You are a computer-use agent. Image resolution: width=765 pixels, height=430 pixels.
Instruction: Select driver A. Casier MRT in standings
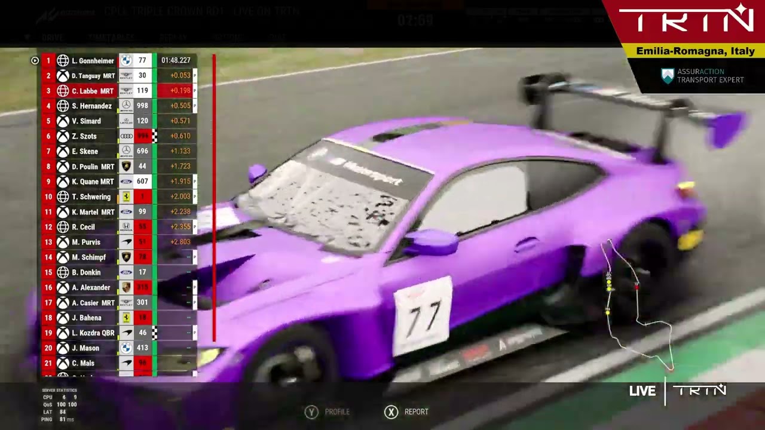click(x=93, y=303)
